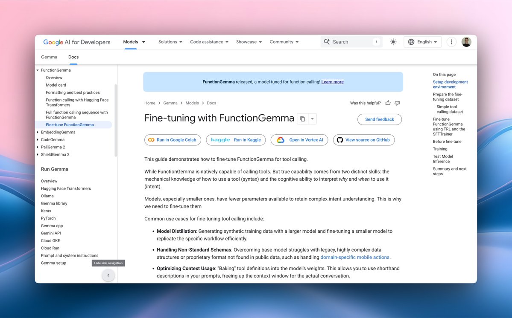Open the Solutions dropdown menu
Image resolution: width=512 pixels, height=318 pixels.
coord(170,42)
